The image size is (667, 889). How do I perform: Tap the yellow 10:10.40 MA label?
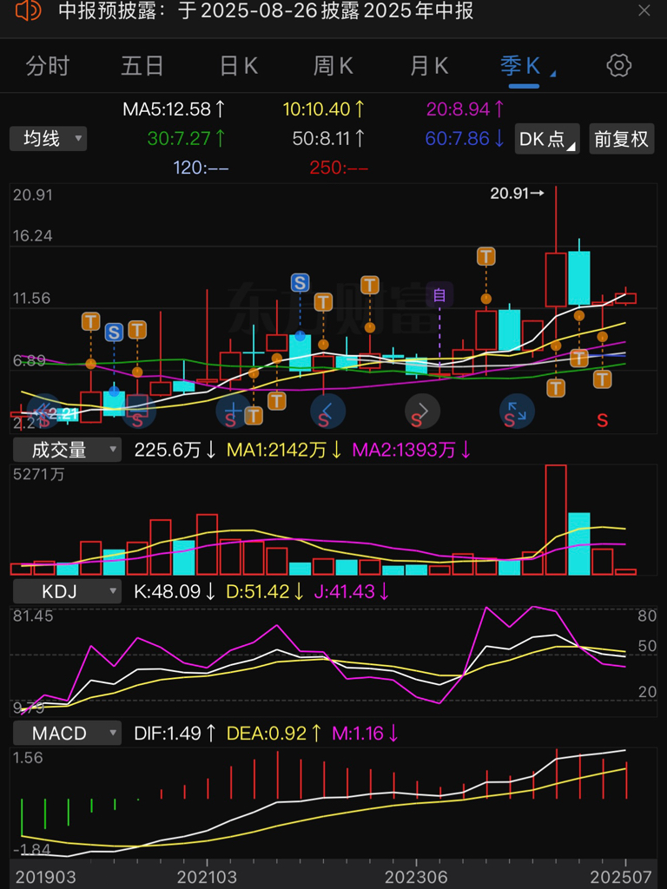[324, 109]
